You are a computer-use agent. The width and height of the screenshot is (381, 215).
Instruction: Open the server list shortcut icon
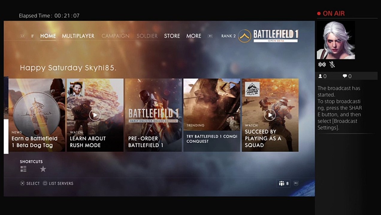pos(23,169)
